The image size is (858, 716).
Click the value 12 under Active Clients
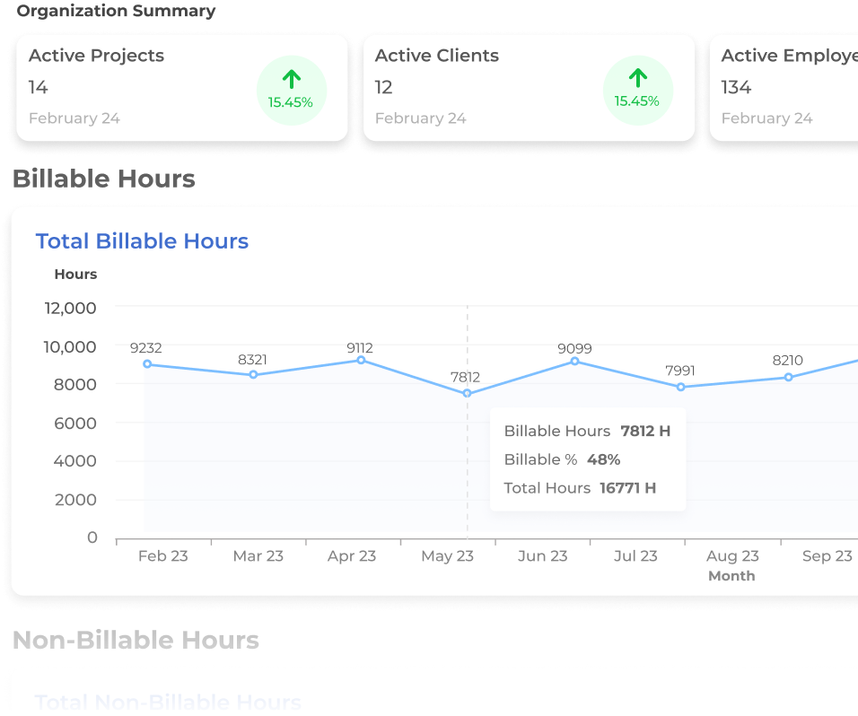click(x=383, y=87)
